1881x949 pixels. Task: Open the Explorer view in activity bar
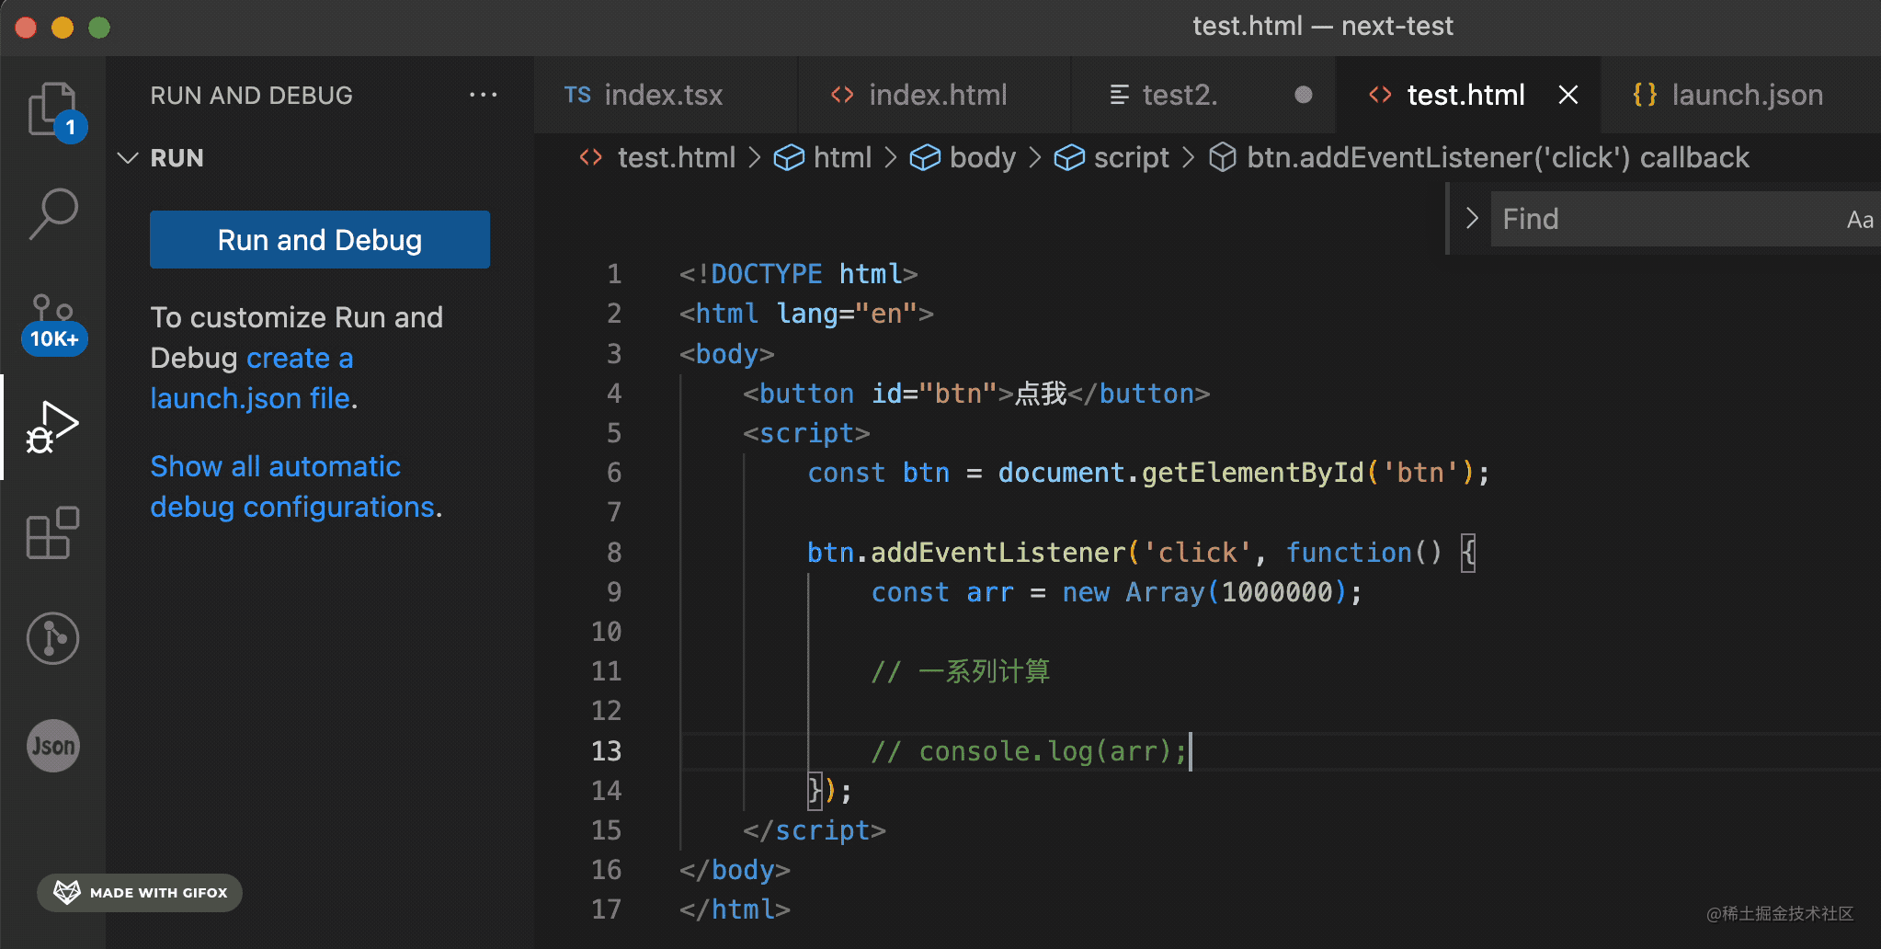(52, 109)
